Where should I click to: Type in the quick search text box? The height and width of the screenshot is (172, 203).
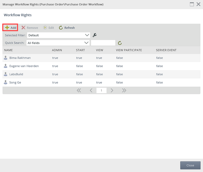tap(103, 43)
